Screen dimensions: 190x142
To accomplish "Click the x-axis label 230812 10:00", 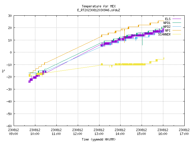I will pyautogui.click(x=35, y=132).
